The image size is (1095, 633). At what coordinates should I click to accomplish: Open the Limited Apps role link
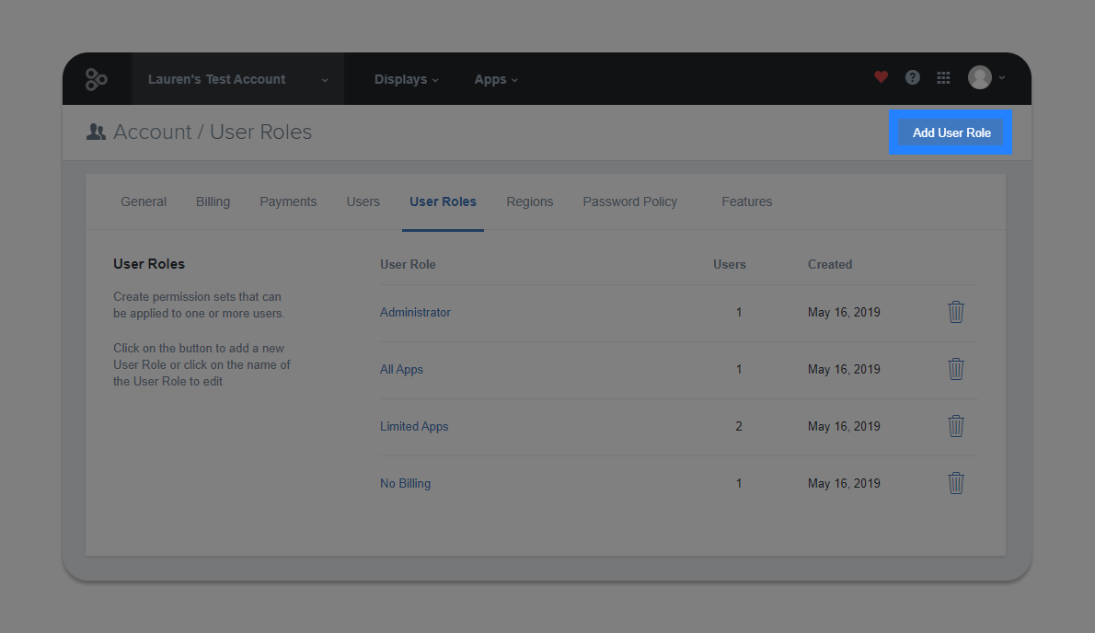[414, 426]
